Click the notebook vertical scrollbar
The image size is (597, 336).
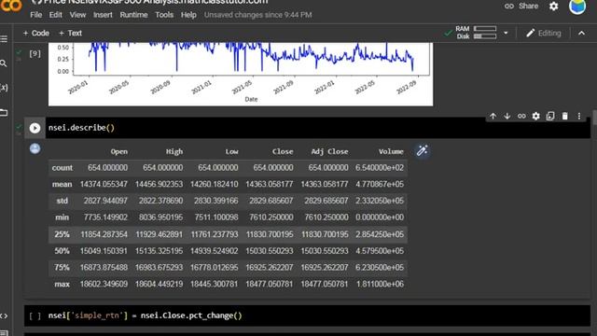point(594,118)
